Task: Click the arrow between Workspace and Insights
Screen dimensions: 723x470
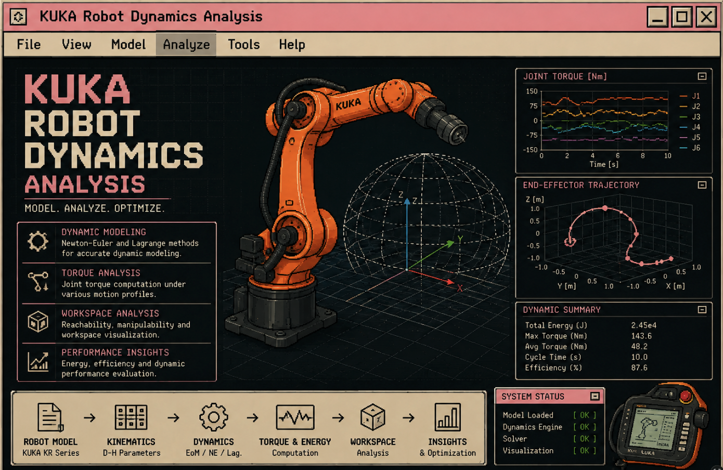Action: click(x=409, y=417)
